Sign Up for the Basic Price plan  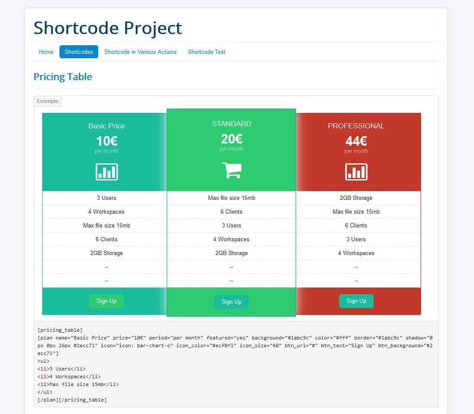click(106, 301)
